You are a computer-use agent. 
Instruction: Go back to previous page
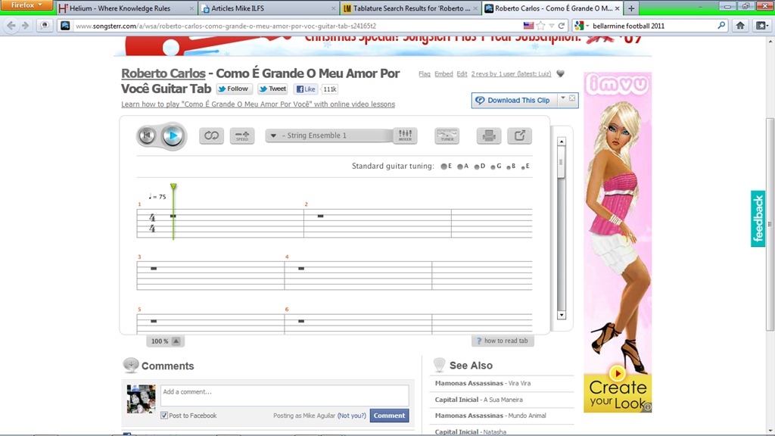click(11, 26)
